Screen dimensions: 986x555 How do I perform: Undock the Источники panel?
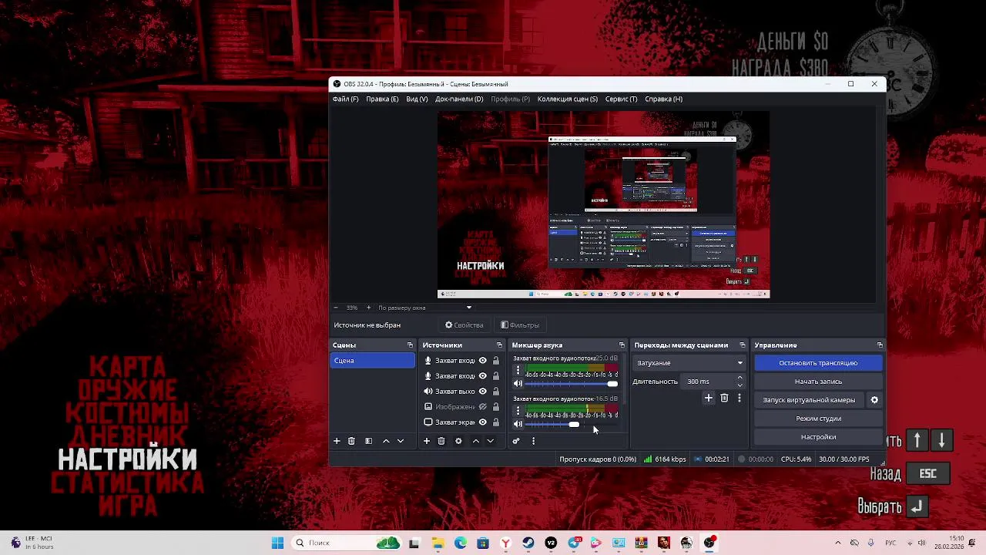(499, 345)
